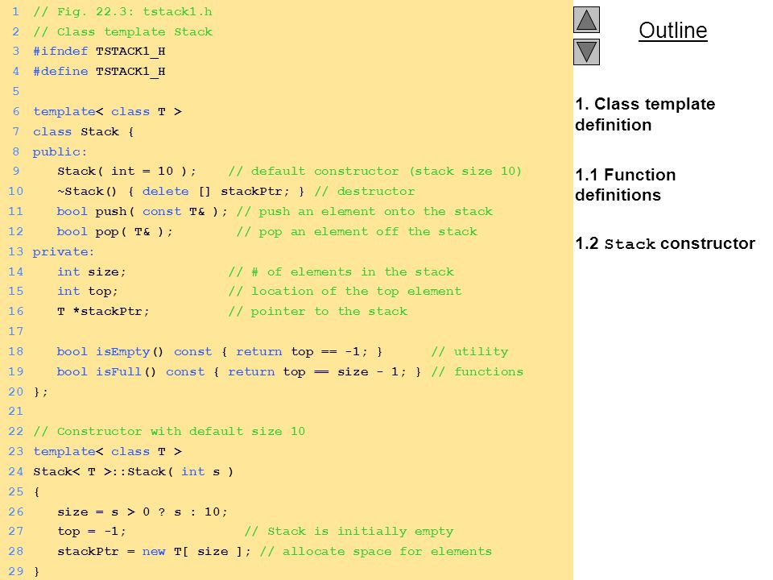
Task: Click '# of elements in the stack' comment
Action: point(341,272)
